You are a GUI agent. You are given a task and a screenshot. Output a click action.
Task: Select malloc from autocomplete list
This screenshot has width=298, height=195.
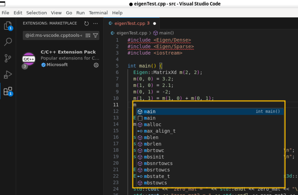coord(210,124)
